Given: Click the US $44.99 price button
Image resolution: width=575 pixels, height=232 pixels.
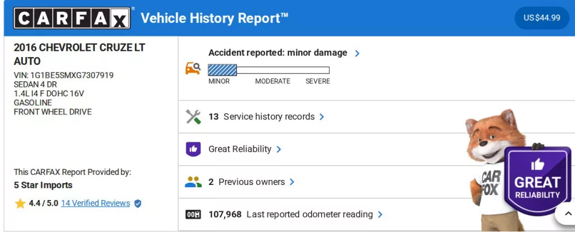Looking at the screenshot, I should coord(541,18).
